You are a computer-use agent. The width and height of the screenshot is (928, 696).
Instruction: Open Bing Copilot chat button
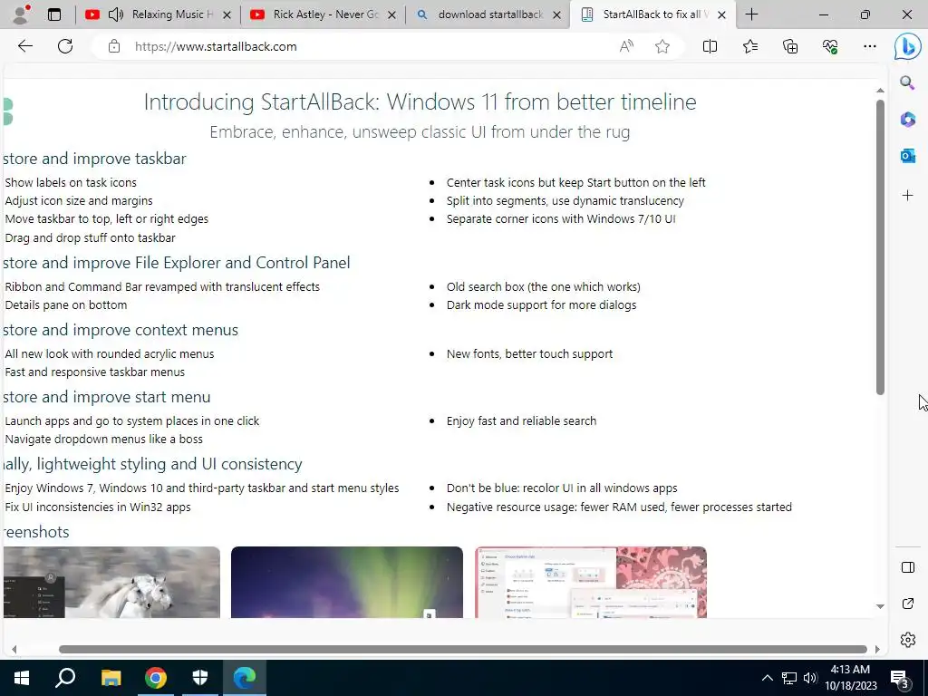(x=907, y=47)
